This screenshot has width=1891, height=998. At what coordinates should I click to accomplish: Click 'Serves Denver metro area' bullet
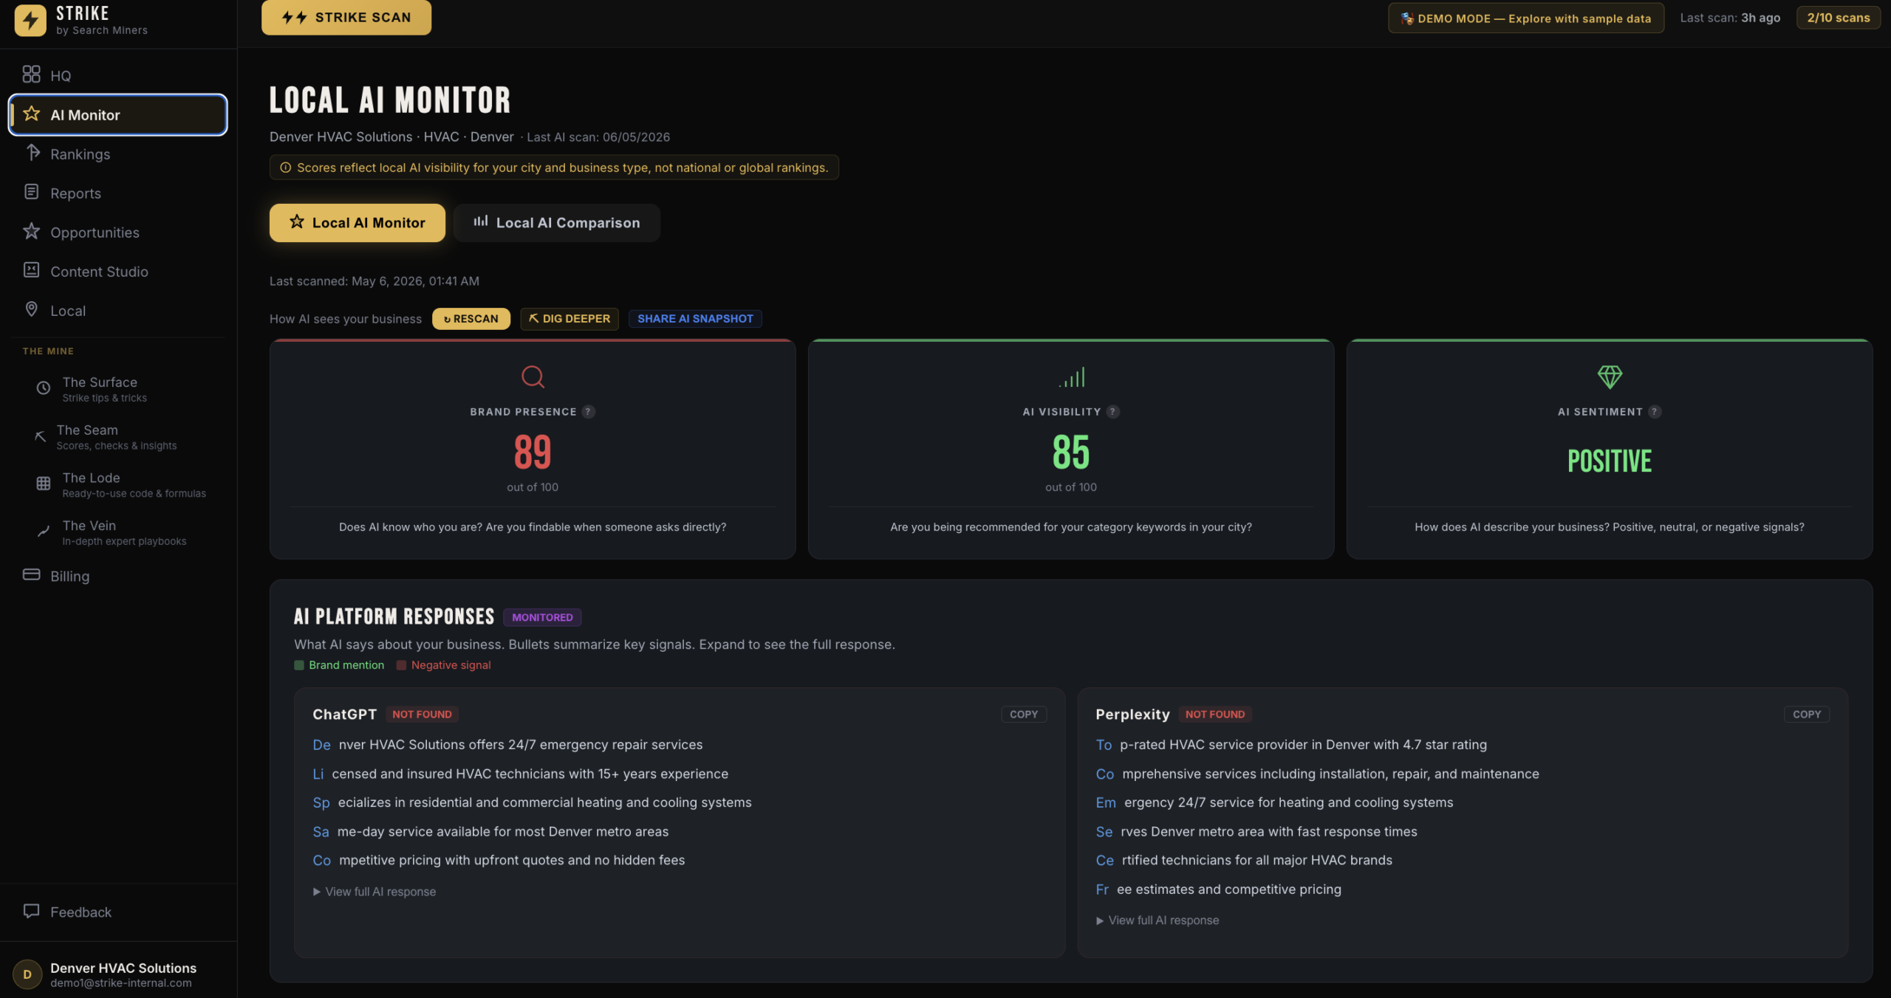point(1256,832)
